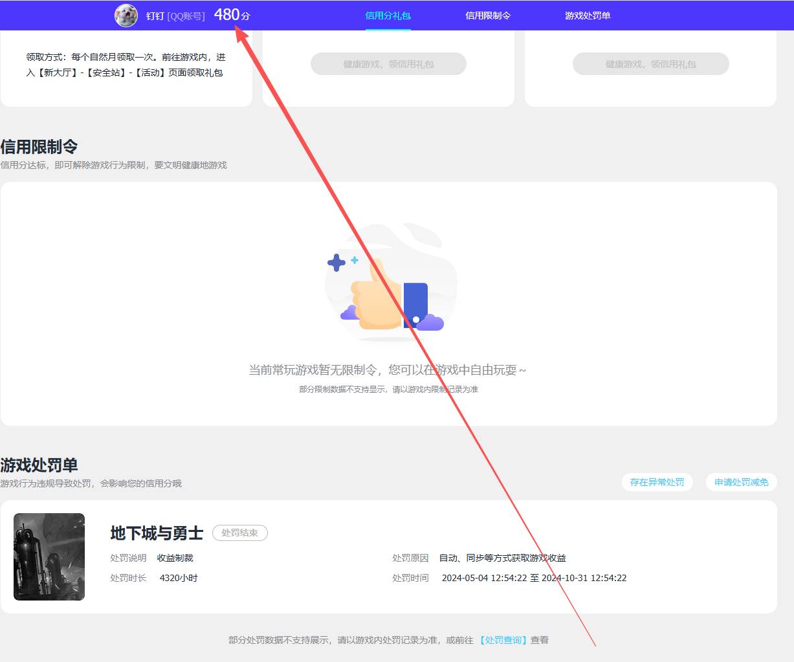Click the 存在异常处罚 pill button
This screenshot has height=662, width=794.
click(657, 482)
